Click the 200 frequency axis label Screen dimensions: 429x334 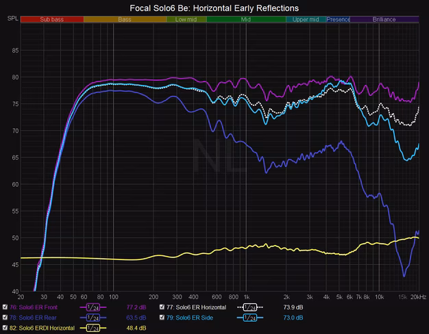tap(154, 297)
